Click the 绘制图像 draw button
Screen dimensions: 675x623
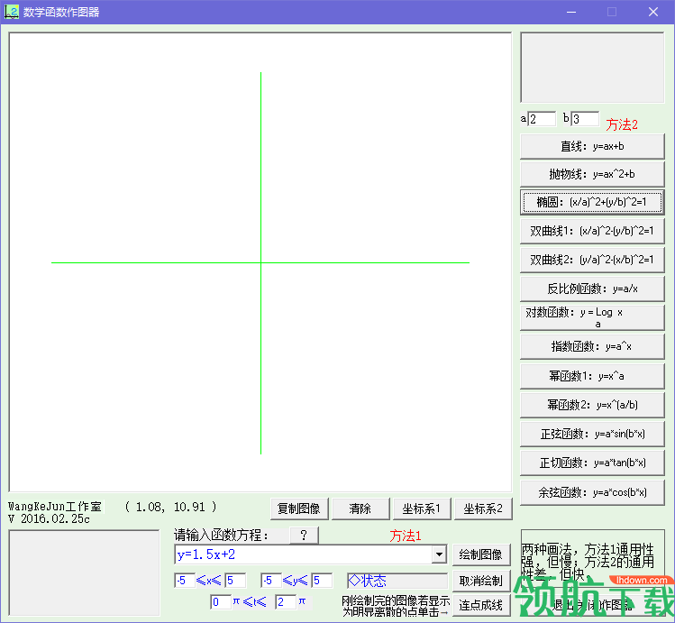pos(481,554)
